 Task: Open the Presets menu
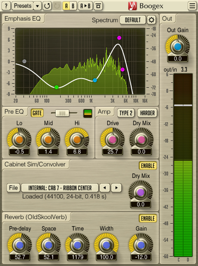pyautogui.click(x=23, y=6)
